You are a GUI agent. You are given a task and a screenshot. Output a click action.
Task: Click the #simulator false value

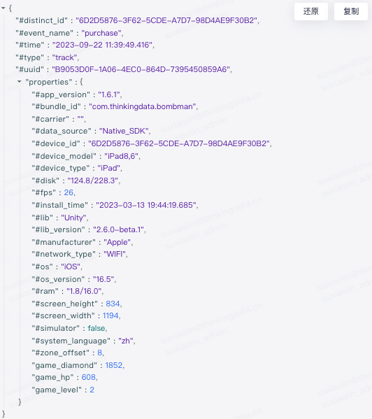click(96, 328)
